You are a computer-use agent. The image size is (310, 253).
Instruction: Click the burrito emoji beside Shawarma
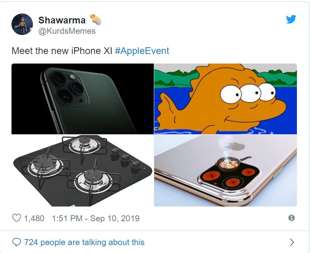96,19
